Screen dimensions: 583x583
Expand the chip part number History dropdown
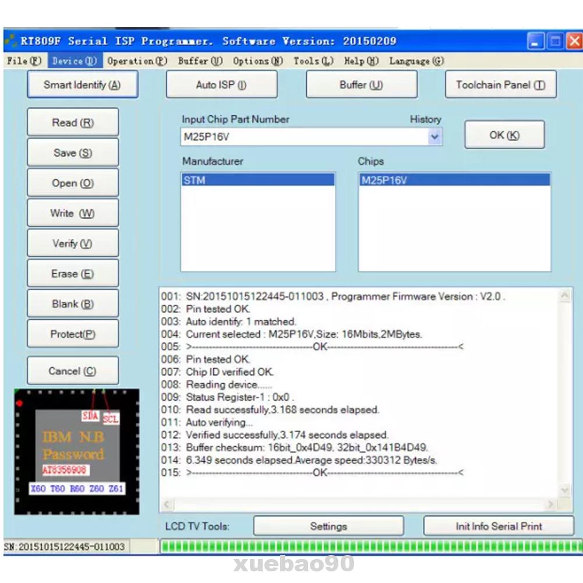(434, 137)
